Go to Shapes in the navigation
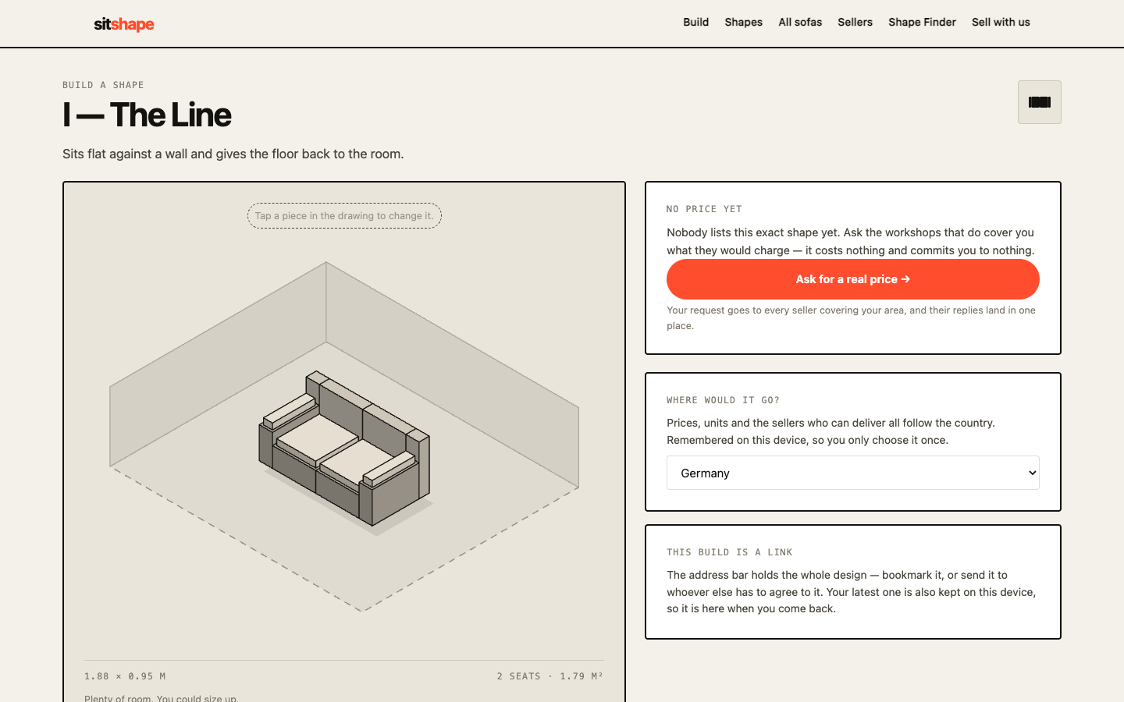The image size is (1124, 702). tap(744, 22)
